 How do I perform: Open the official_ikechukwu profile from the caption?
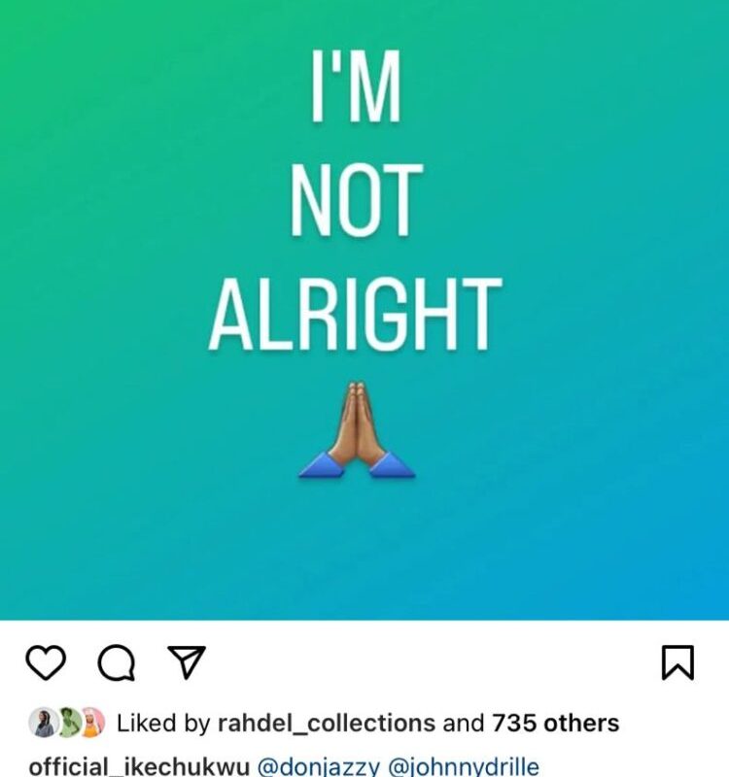[139, 766]
